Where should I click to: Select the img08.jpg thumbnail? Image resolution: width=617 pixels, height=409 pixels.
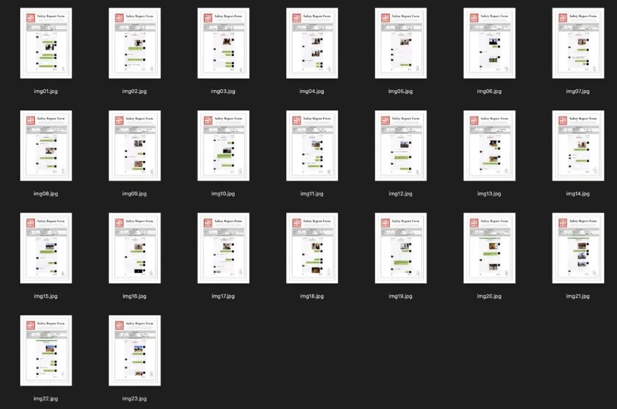tap(46, 146)
